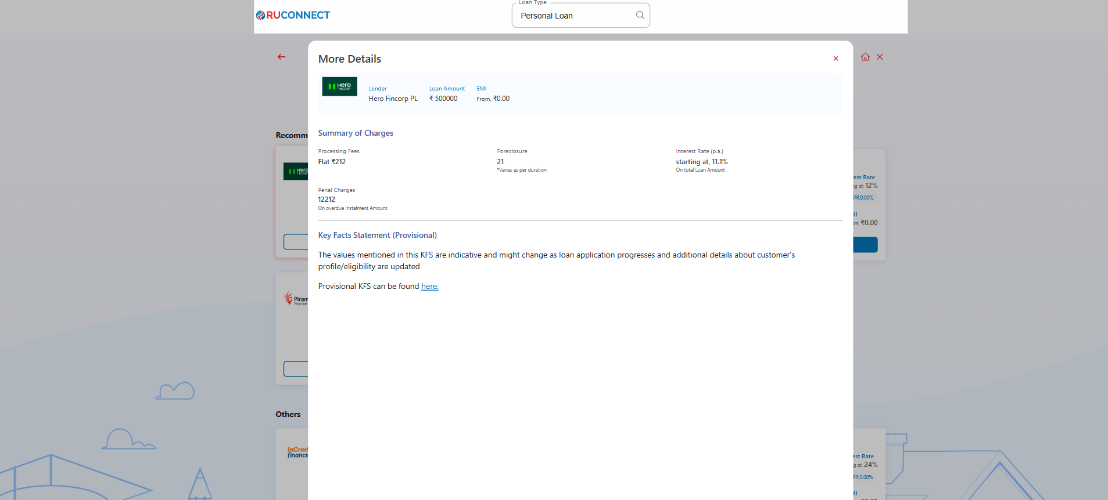Open the Provisional KFS 'here' link
1108x500 pixels.
pyautogui.click(x=429, y=287)
